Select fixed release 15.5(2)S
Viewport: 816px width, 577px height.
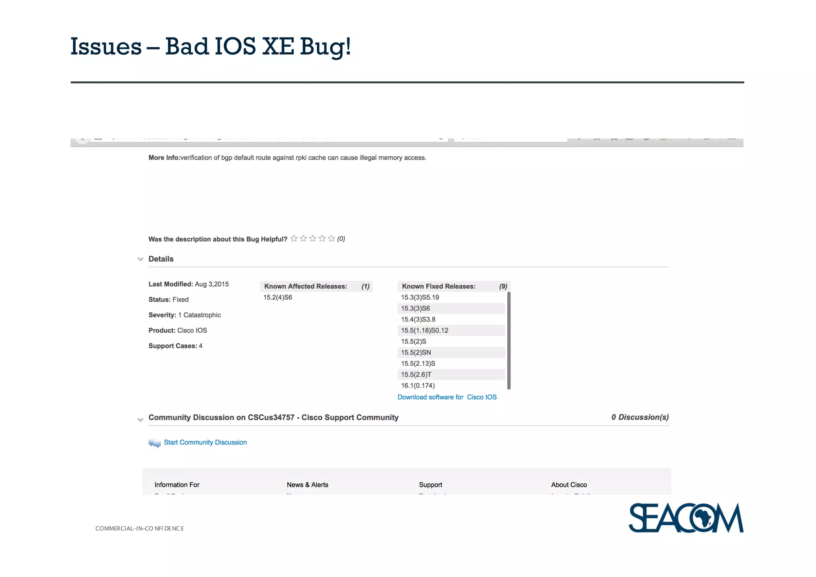(x=451, y=341)
